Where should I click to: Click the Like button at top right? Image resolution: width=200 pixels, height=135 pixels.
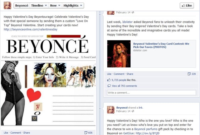[x=187, y=6]
